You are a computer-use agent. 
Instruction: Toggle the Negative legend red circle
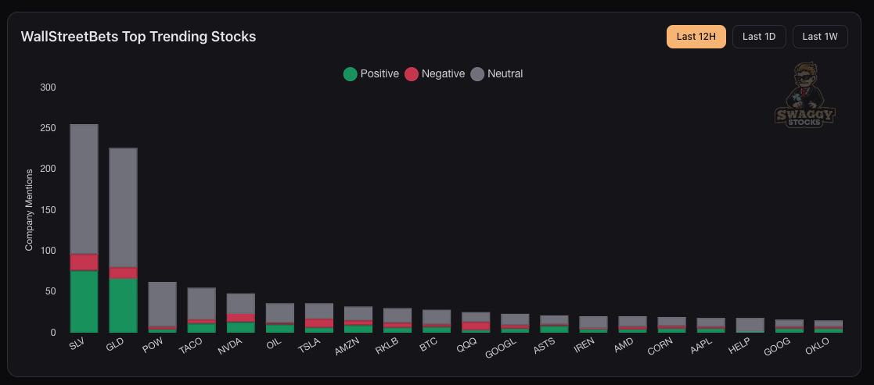click(412, 74)
